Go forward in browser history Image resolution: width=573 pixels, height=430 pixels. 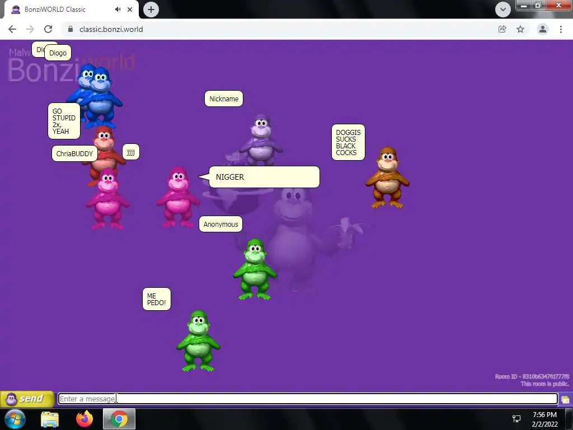click(30, 29)
